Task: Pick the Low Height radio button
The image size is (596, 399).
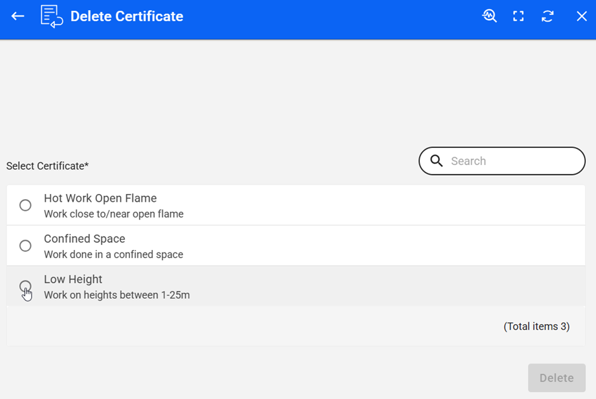Action: (25, 286)
